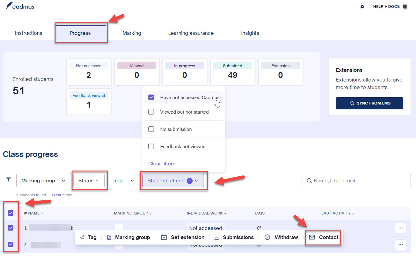Open the settings gear icon
Image resolution: width=416 pixels, height=256 pixels.
[x=362, y=7]
